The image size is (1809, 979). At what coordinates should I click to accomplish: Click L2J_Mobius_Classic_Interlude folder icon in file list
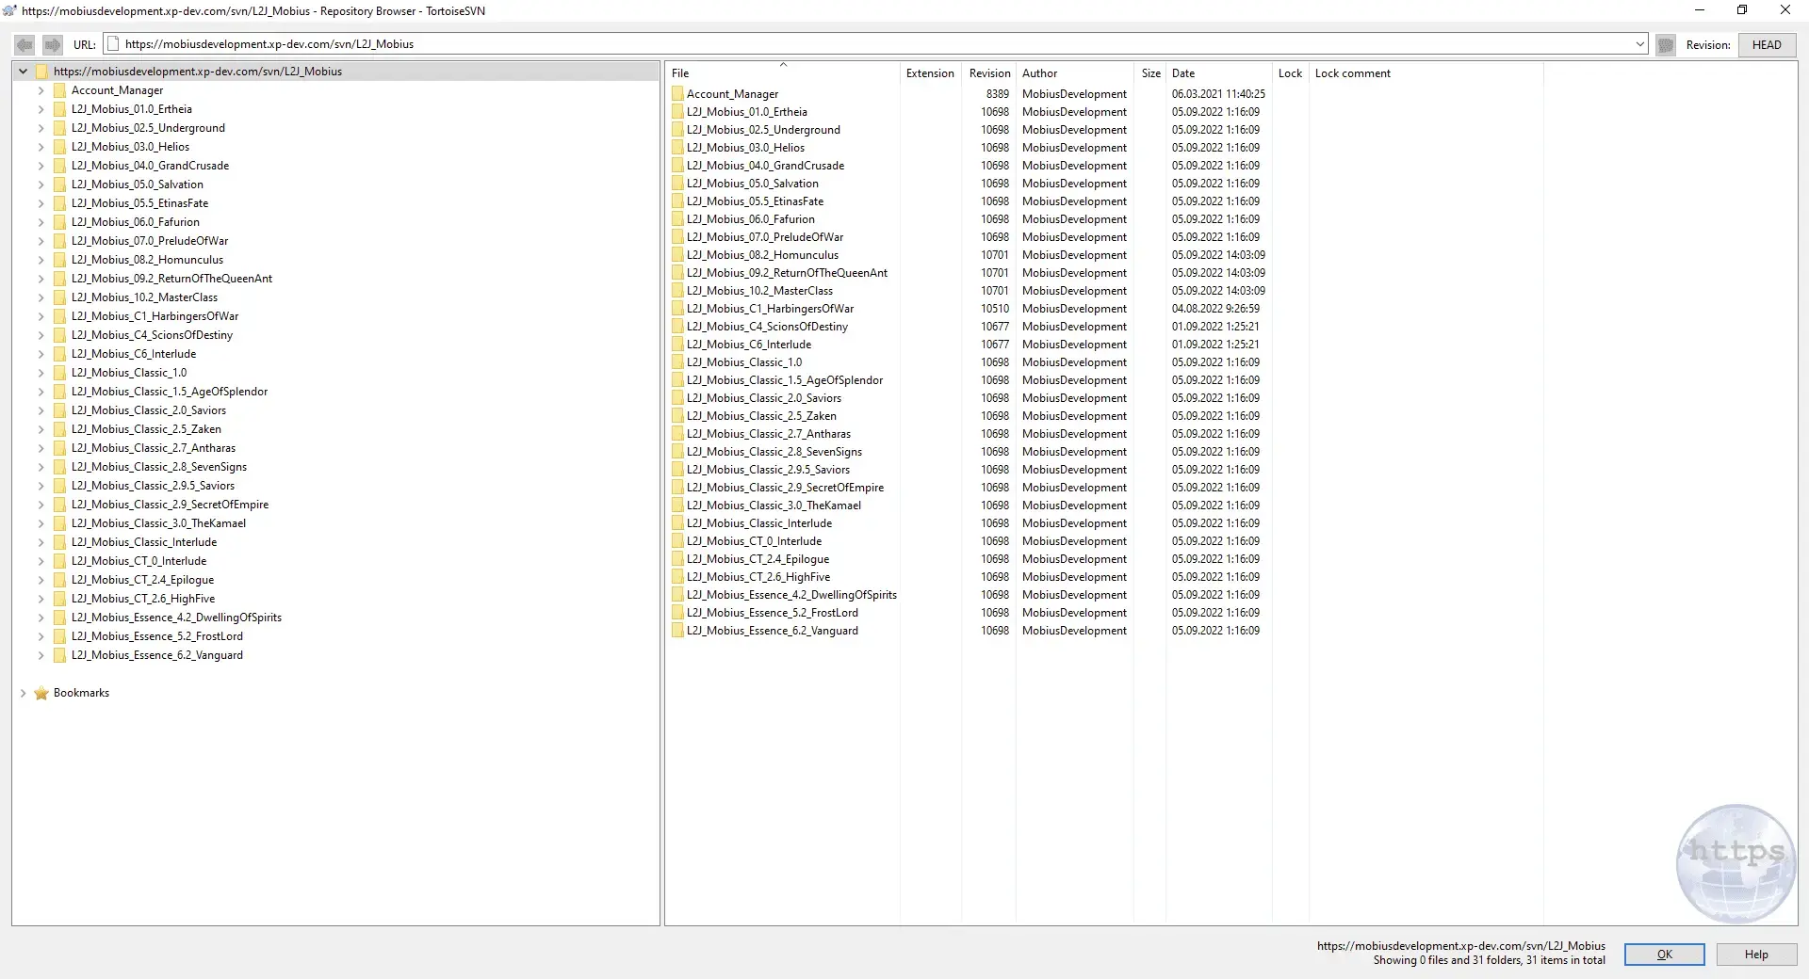click(x=677, y=523)
